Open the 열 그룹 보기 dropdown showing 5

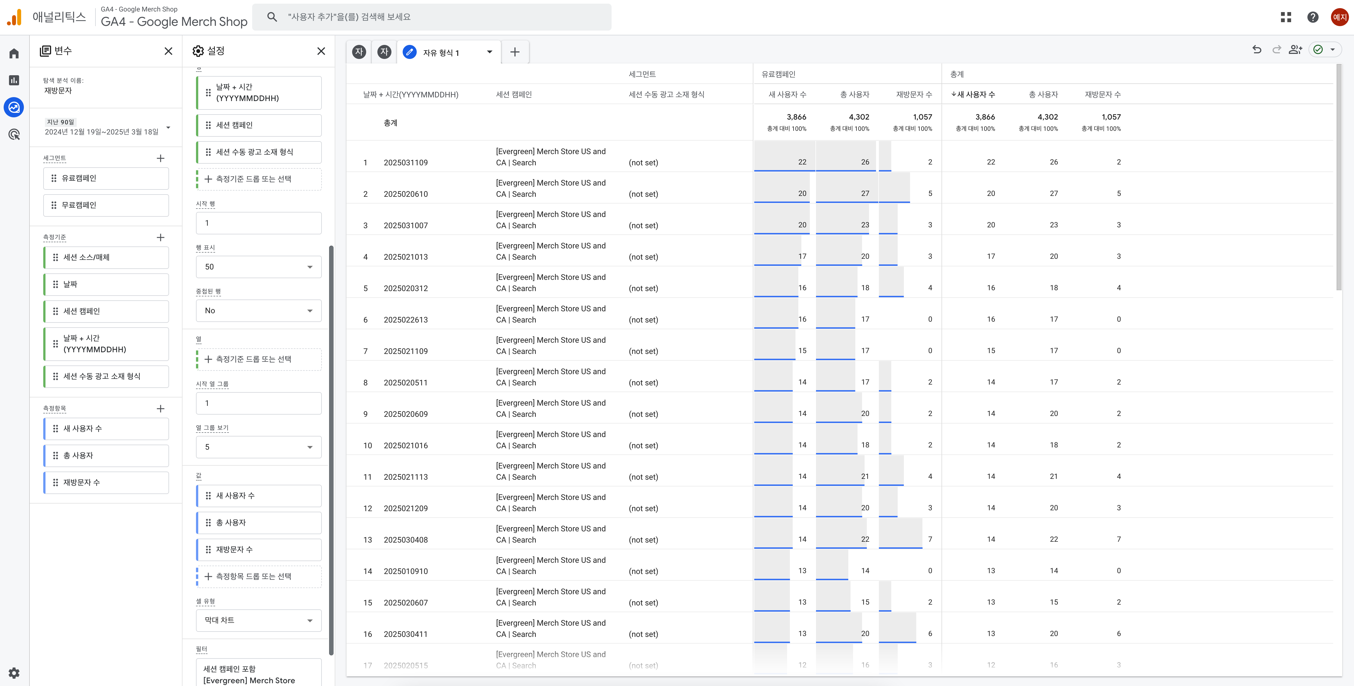(x=259, y=447)
